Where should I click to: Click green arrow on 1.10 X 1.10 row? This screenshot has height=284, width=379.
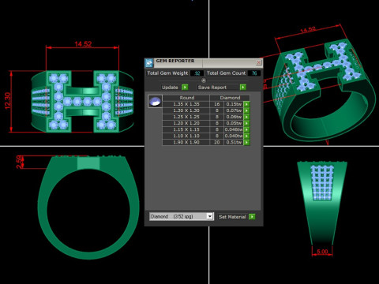point(246,136)
